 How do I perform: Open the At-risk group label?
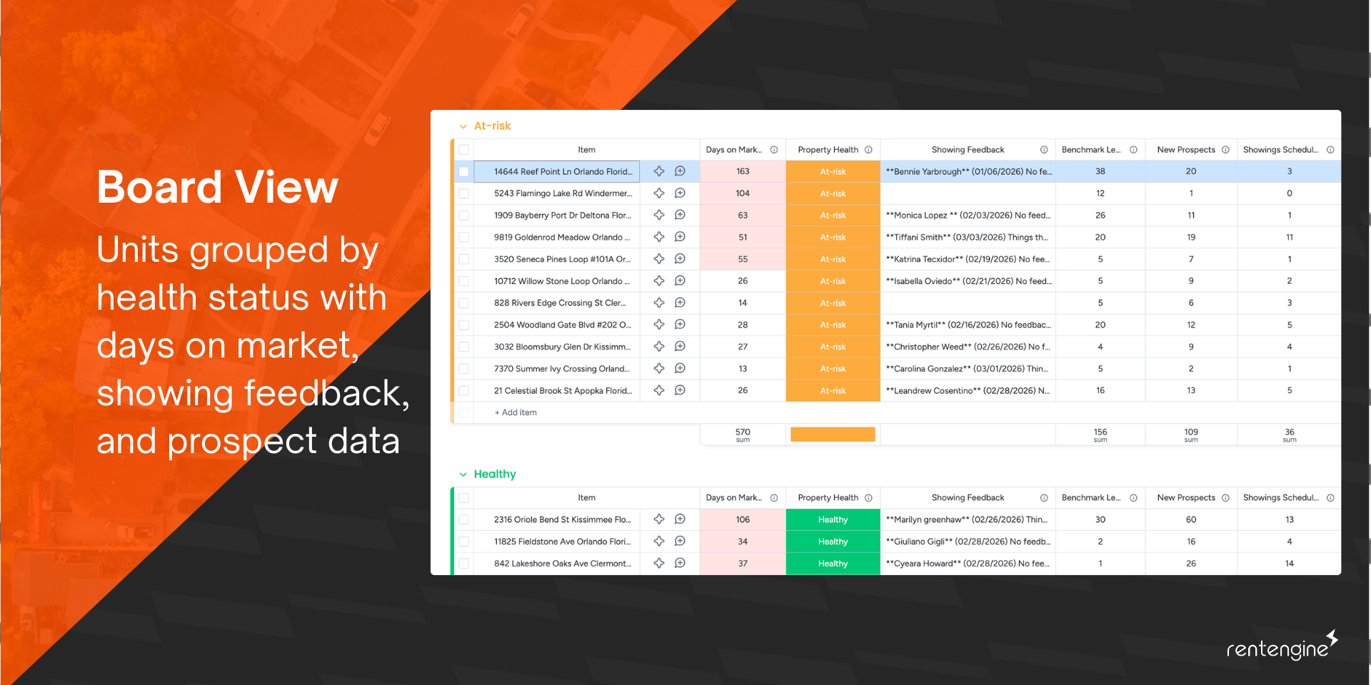(492, 126)
